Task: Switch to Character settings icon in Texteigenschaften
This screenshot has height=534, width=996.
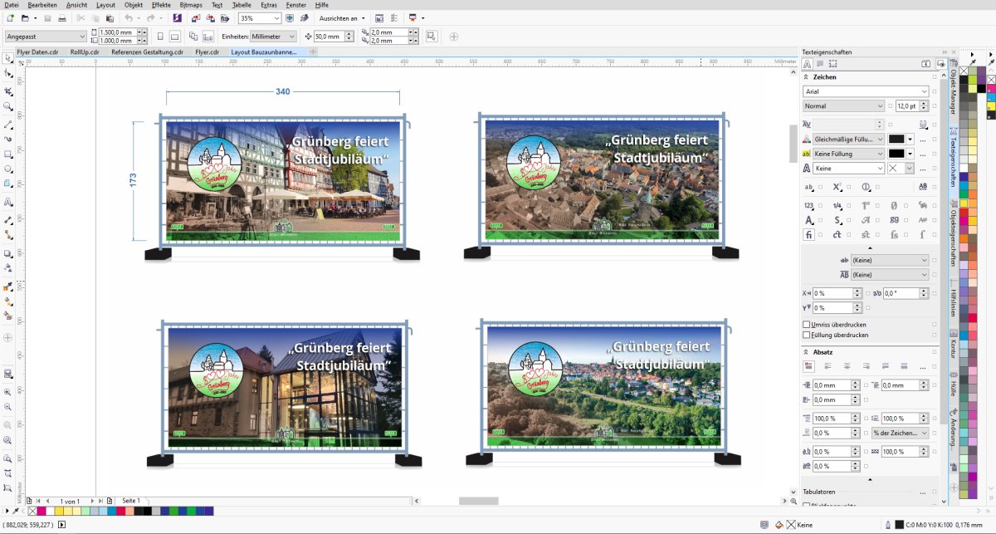Action: [x=808, y=64]
